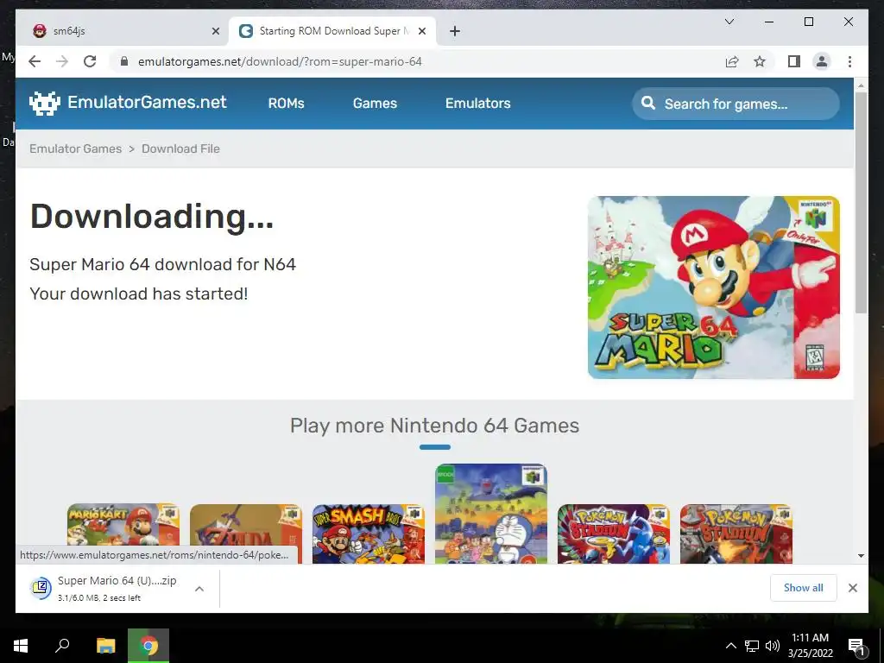Image resolution: width=884 pixels, height=663 pixels.
Task: Open the browser side panel icon
Action: point(794,61)
